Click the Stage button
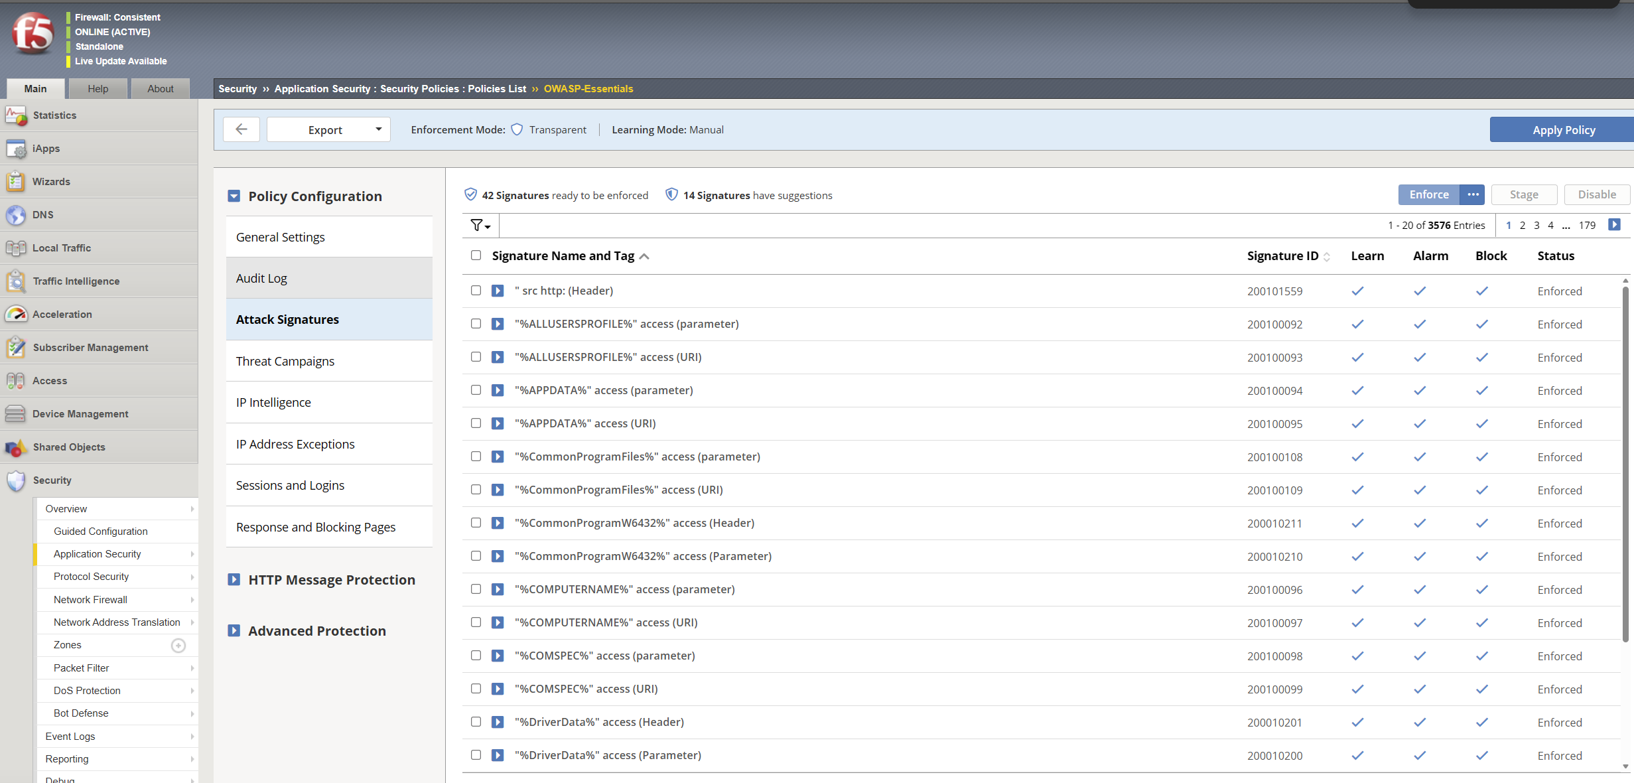The image size is (1634, 783). pyautogui.click(x=1524, y=194)
